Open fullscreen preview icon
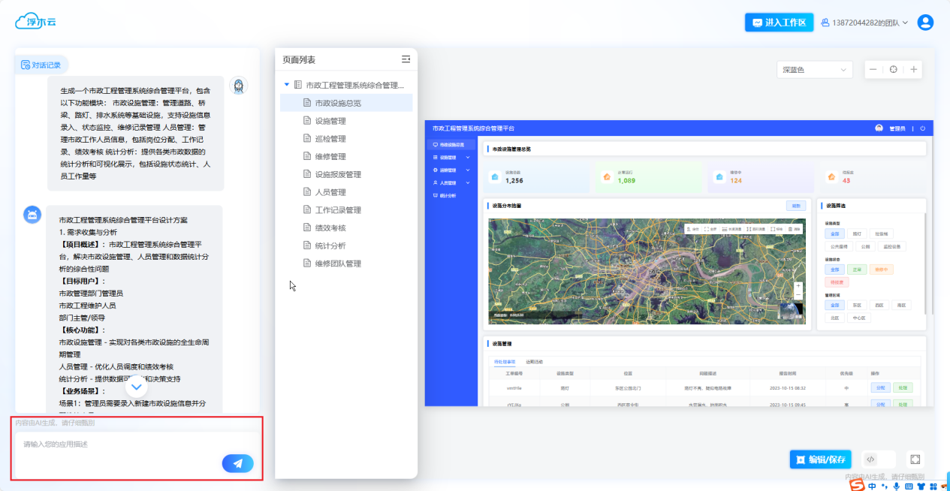Screen dimensions: 950x491 pyautogui.click(x=915, y=459)
